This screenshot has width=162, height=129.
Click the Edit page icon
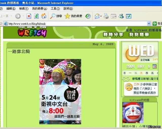(113, 16)
